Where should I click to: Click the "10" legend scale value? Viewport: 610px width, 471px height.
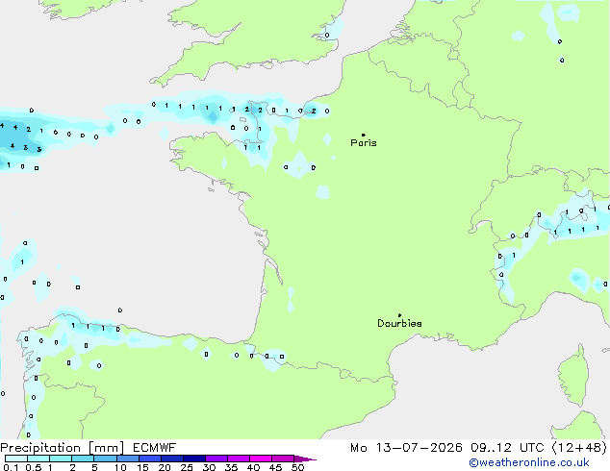tap(120, 467)
